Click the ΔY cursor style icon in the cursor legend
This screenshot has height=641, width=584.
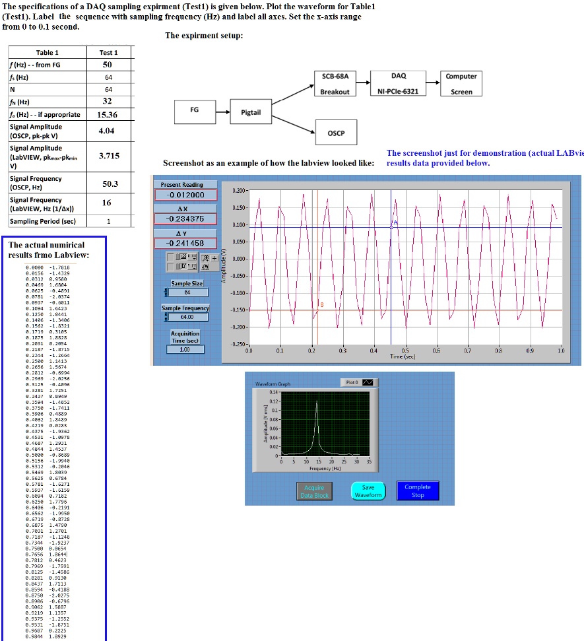coord(191,266)
